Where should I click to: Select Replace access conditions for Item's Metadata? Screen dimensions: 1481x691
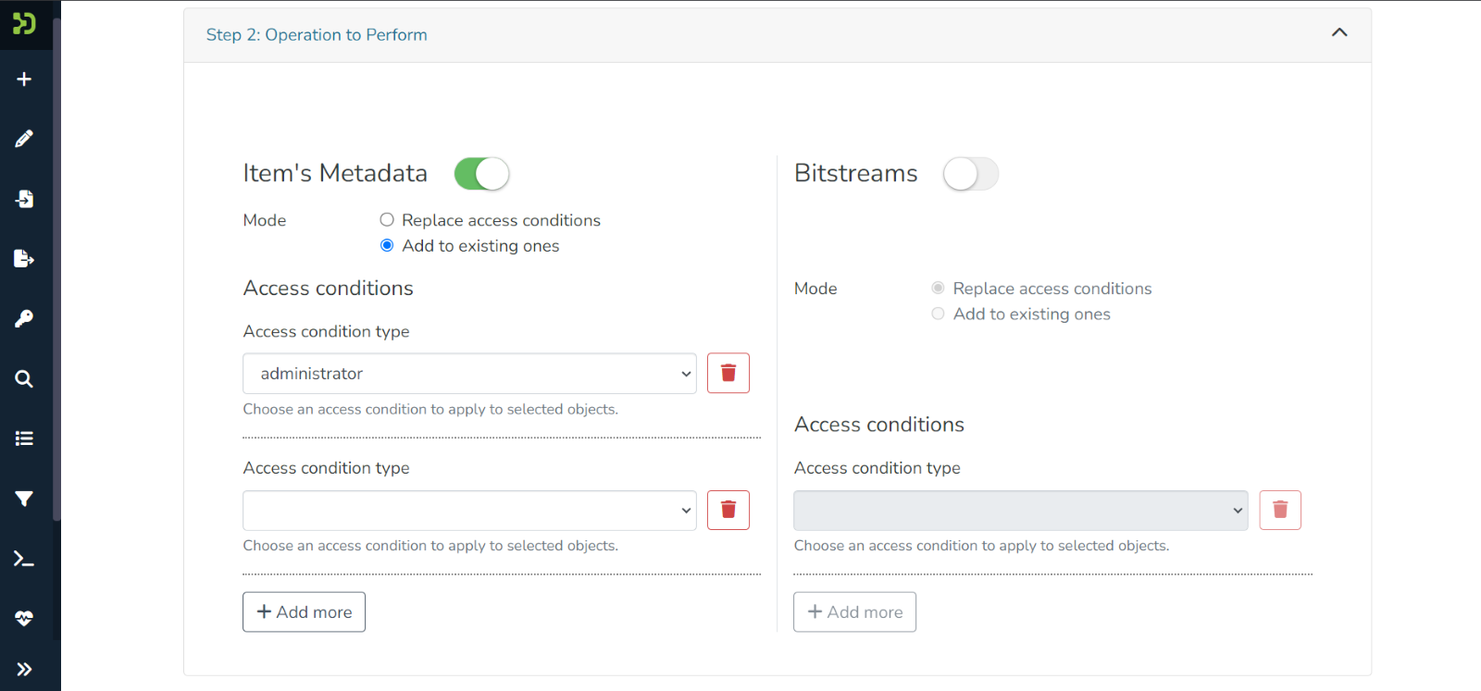point(387,220)
